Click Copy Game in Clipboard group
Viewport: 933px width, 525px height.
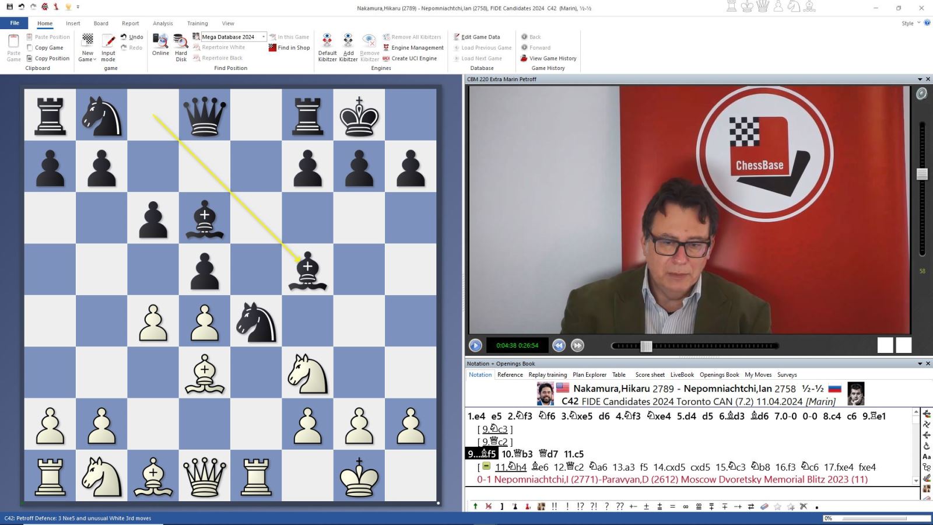45,48
